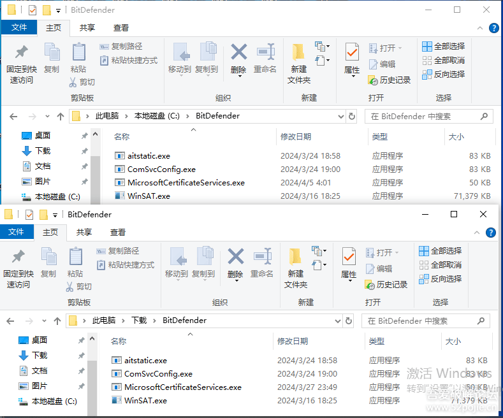Collapse the ribbon in the bottom window
This screenshot has height=418, width=503.
477,233
